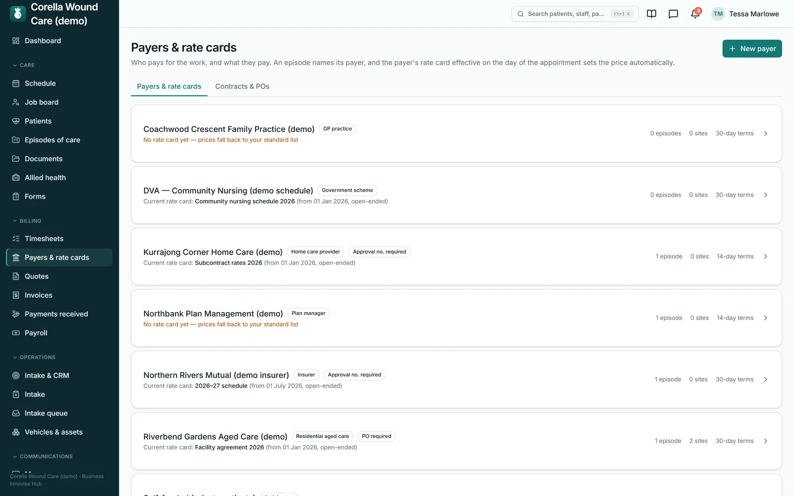Viewport: 794px width, 496px height.
Task: Collapse the OPERATIONS sidebar section
Action: tap(34, 357)
